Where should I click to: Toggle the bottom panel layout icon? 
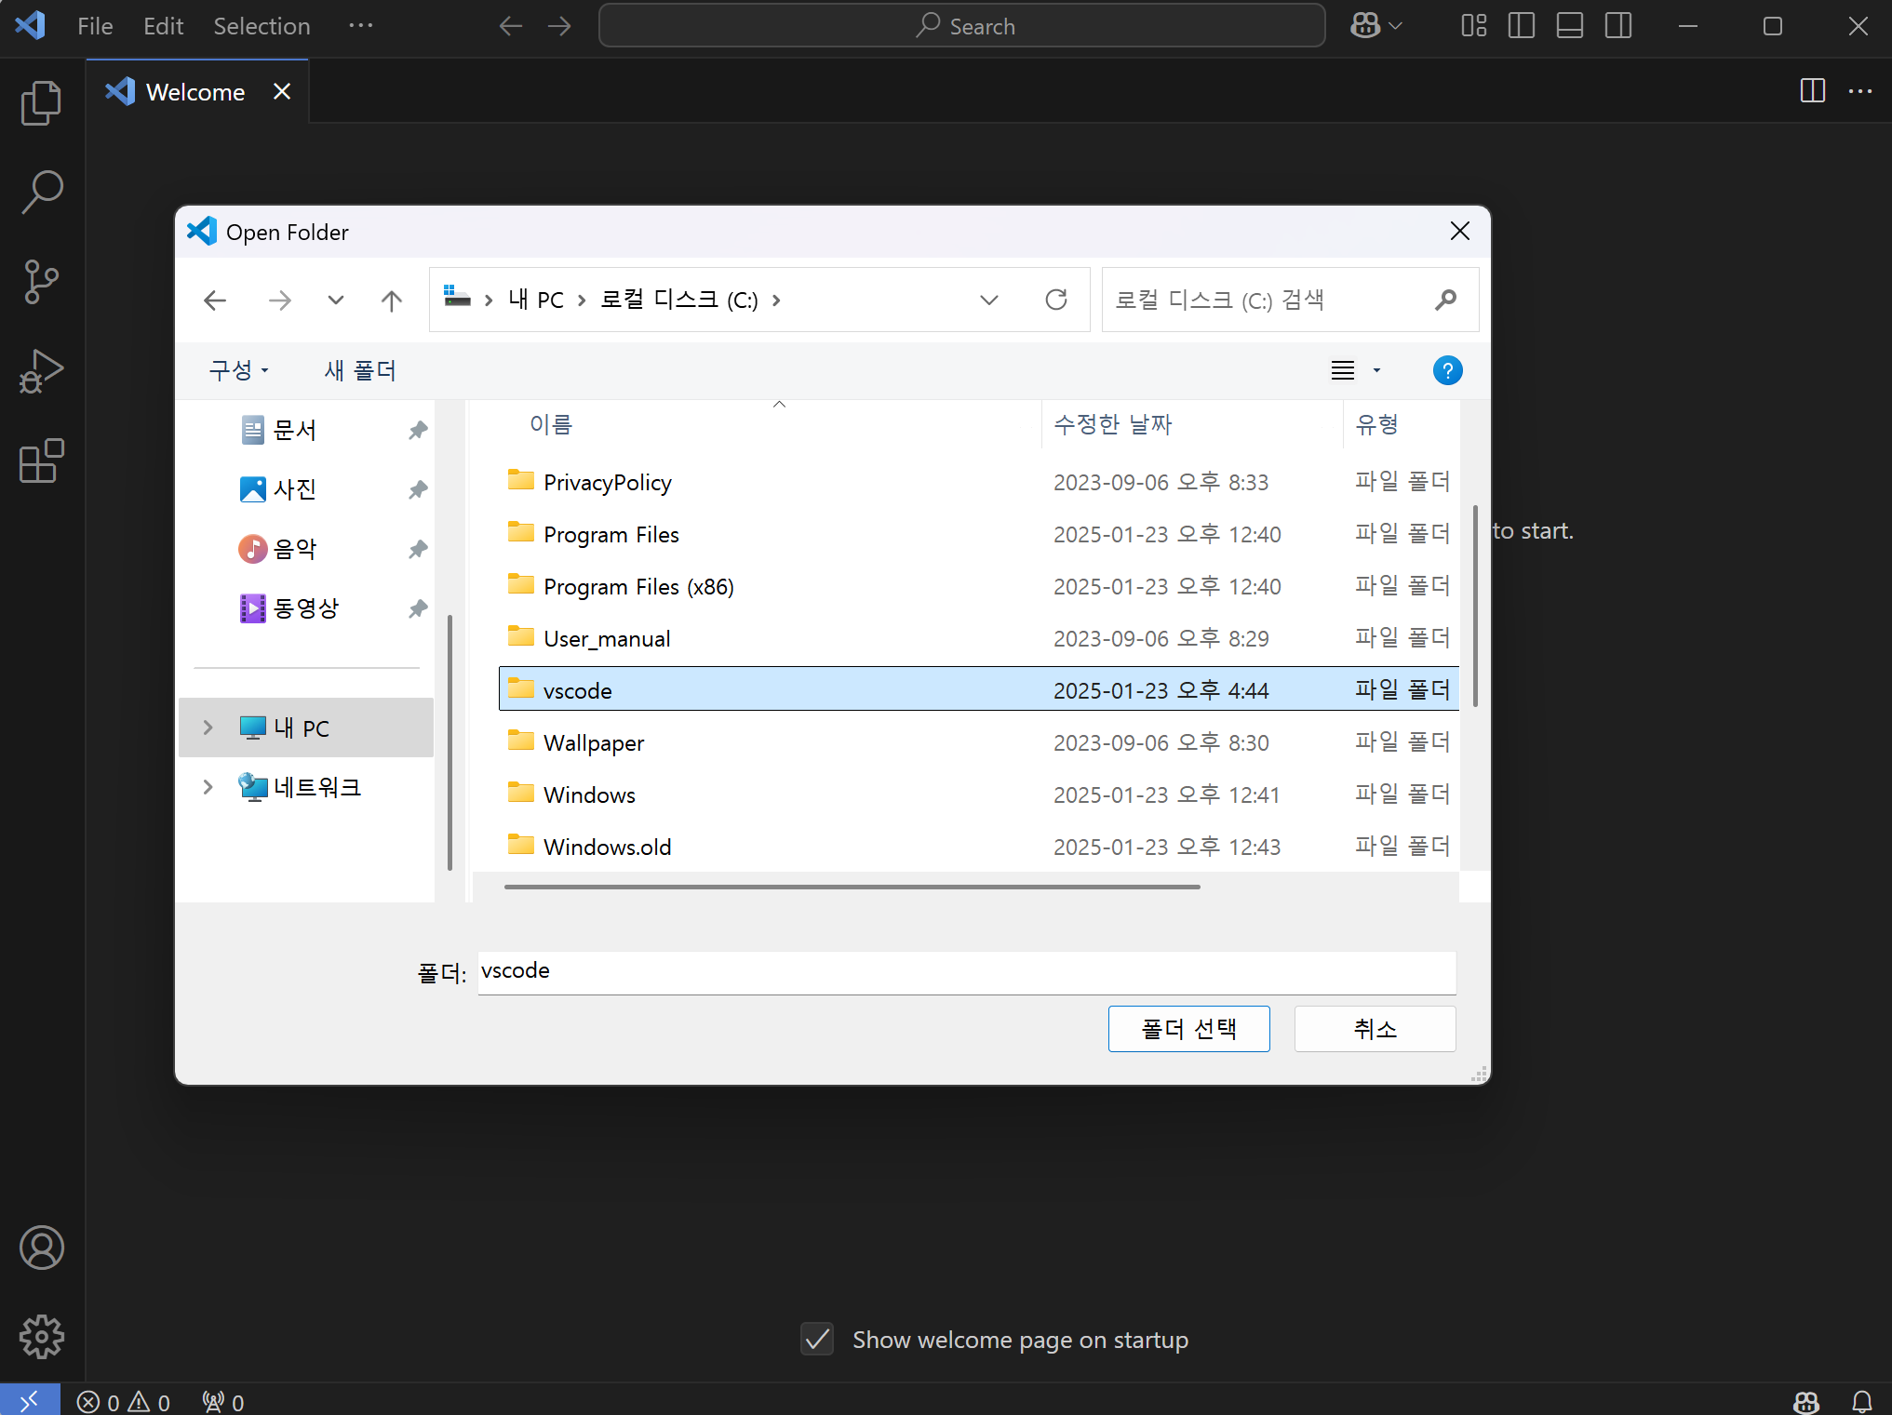pyautogui.click(x=1569, y=26)
